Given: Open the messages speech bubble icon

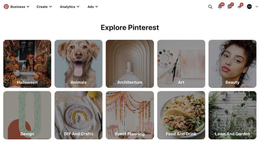Looking at the screenshot, I should [230, 7].
